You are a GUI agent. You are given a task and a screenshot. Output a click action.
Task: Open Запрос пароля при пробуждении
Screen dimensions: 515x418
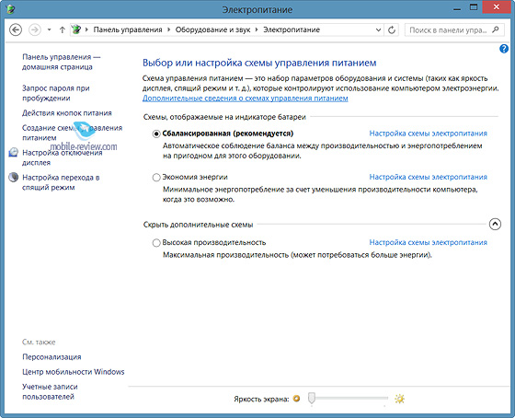pyautogui.click(x=56, y=93)
